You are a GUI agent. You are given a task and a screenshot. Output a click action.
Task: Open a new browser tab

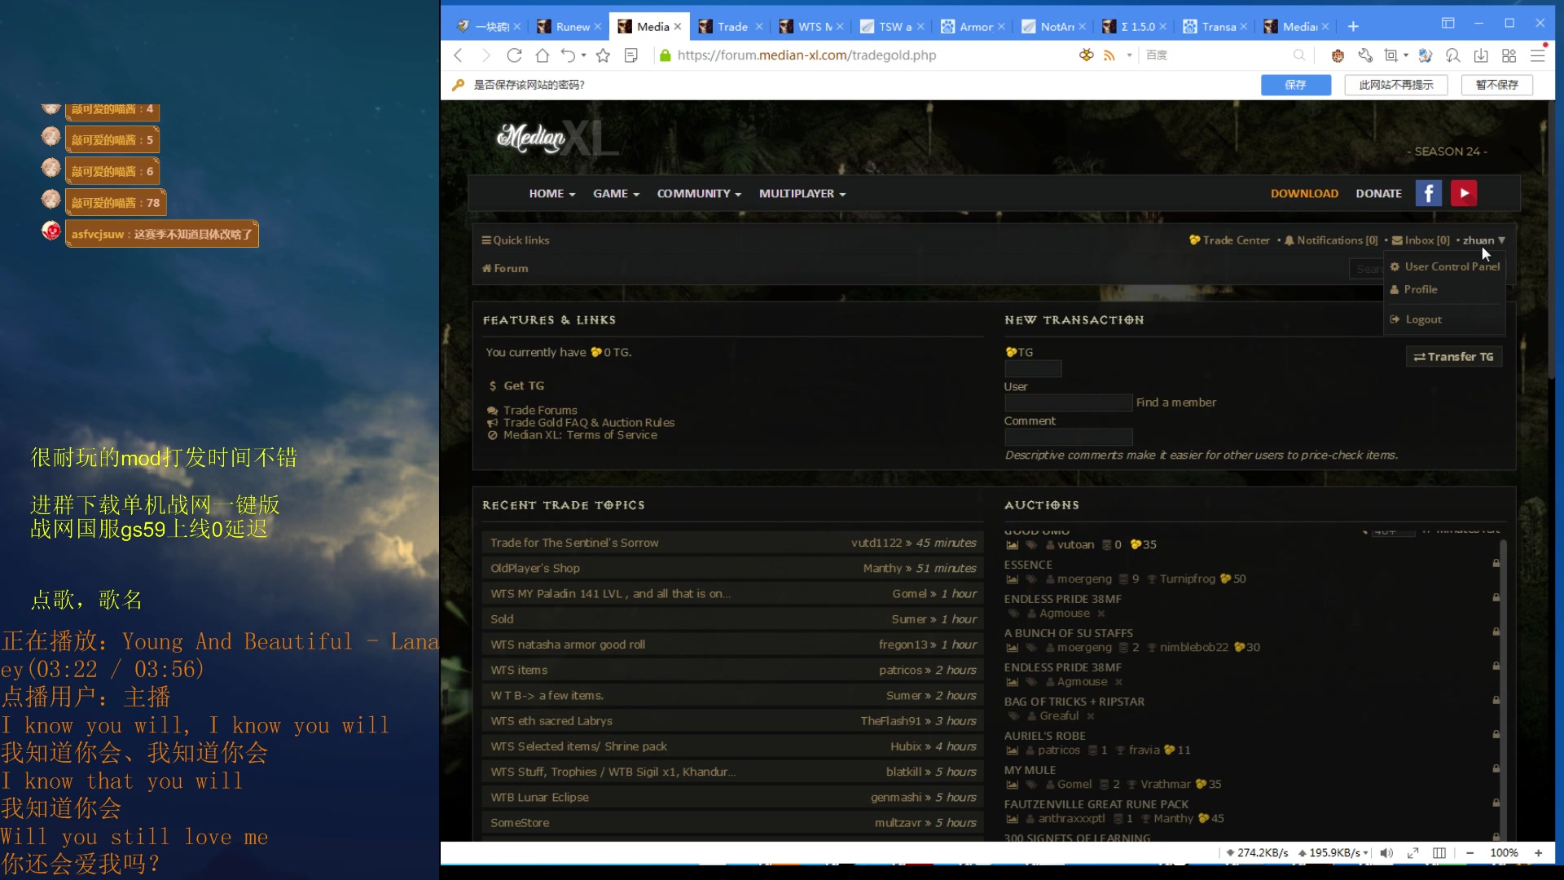(1353, 27)
